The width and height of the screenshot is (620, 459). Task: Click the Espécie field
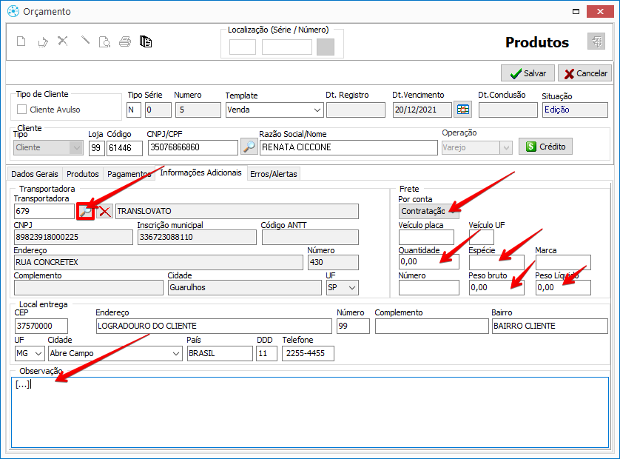click(x=496, y=262)
